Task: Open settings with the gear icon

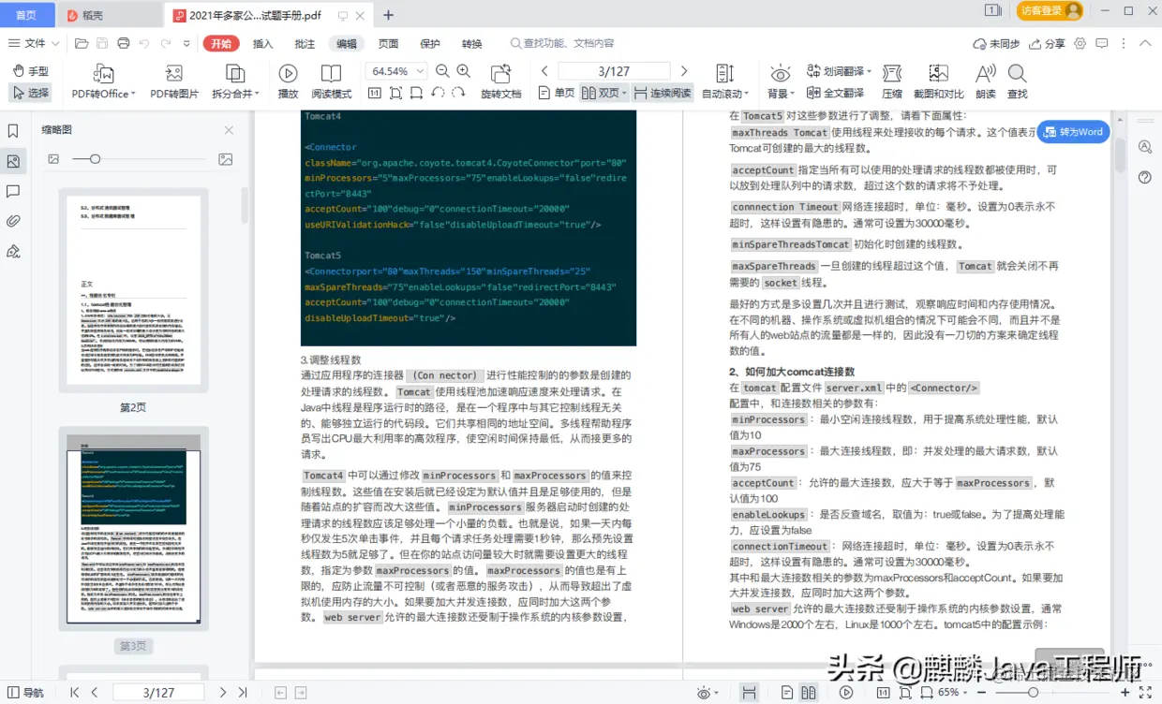Action: (1080, 43)
